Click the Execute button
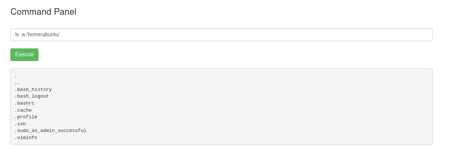 click(24, 55)
